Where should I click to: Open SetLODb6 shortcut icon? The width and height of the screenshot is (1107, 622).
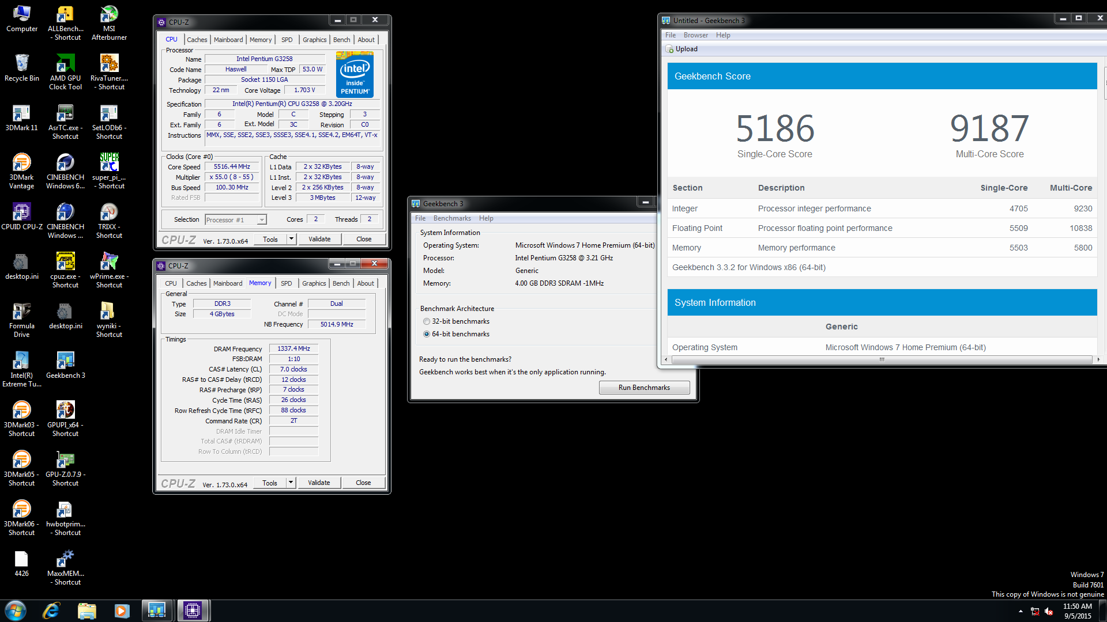pyautogui.click(x=109, y=122)
